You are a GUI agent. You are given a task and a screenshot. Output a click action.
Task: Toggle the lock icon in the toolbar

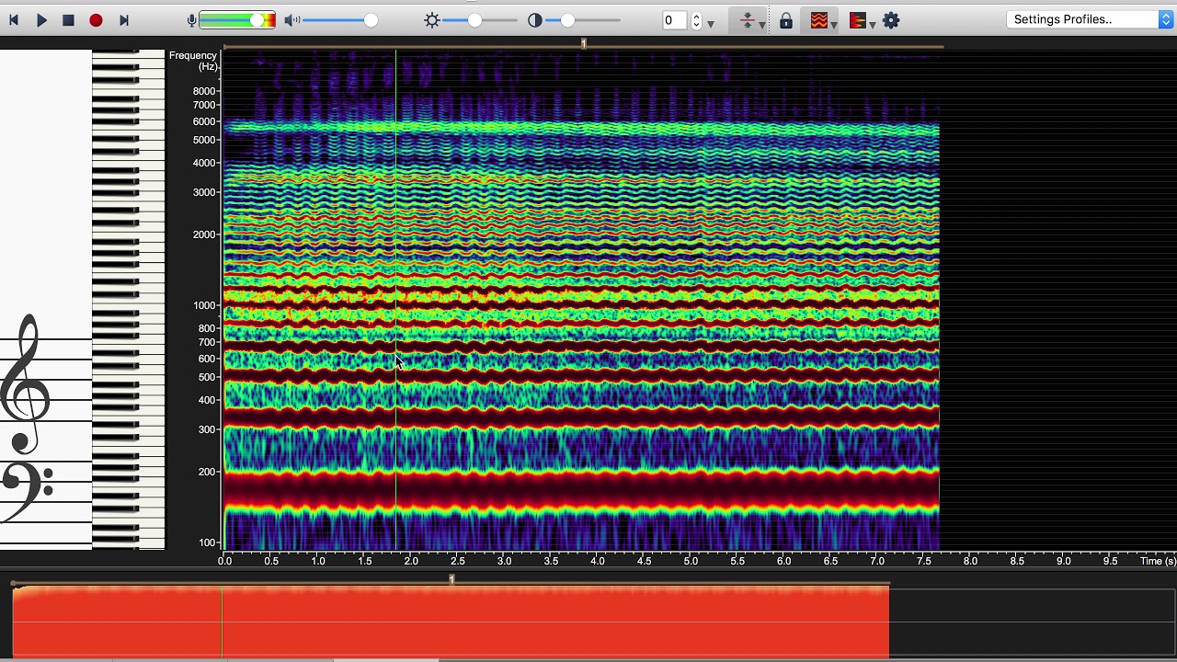[786, 20]
